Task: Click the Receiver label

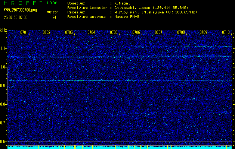Action: tap(76, 12)
